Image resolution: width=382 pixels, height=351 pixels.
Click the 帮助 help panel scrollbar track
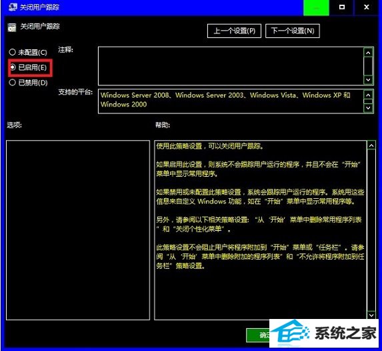(371, 230)
